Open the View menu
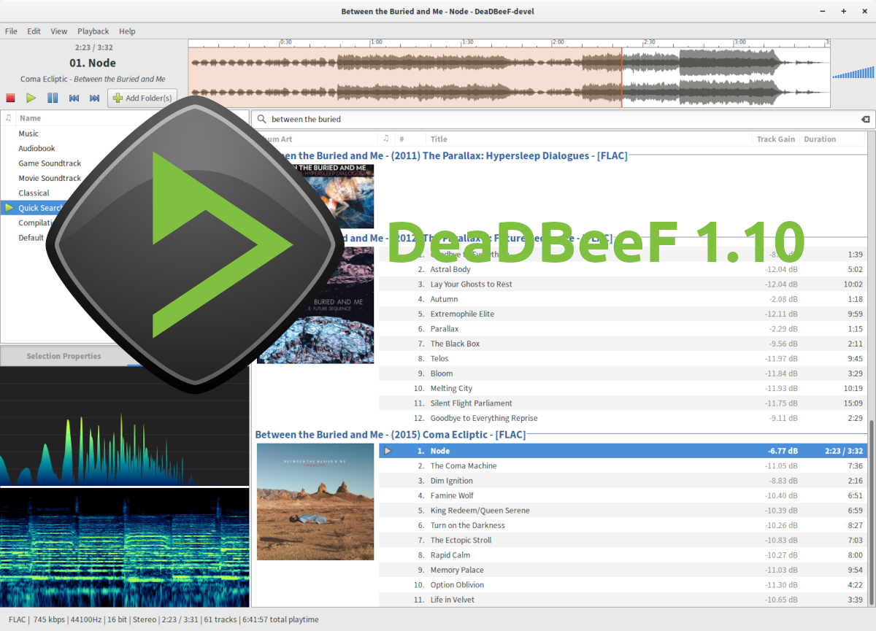This screenshot has width=876, height=631. click(58, 31)
